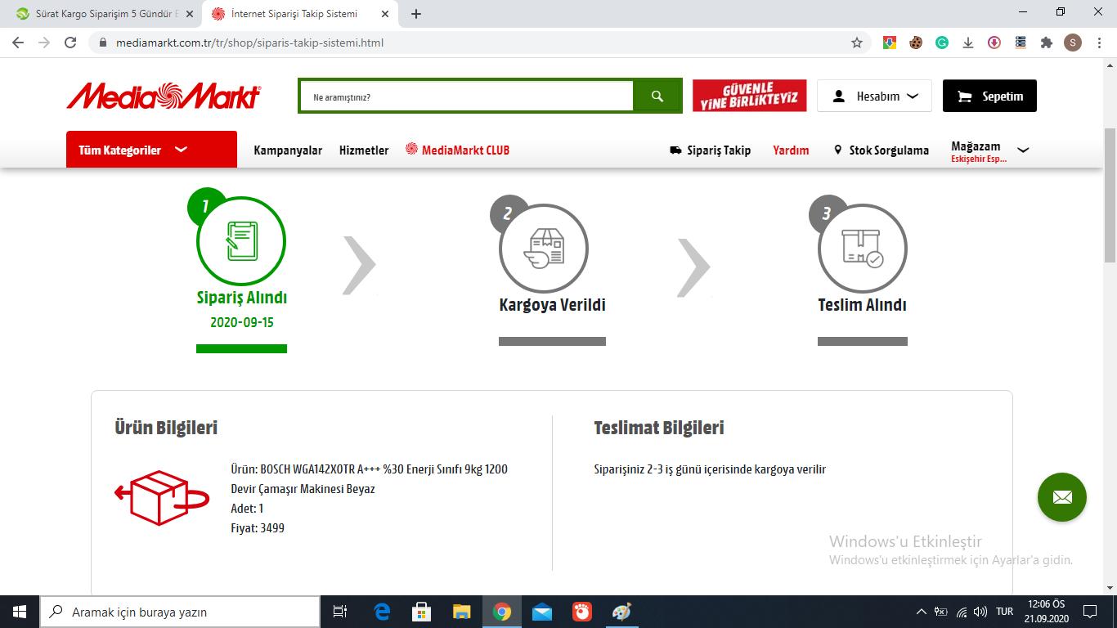1117x628 pixels.
Task: Click the page vertical scrollbar
Action: click(1110, 195)
